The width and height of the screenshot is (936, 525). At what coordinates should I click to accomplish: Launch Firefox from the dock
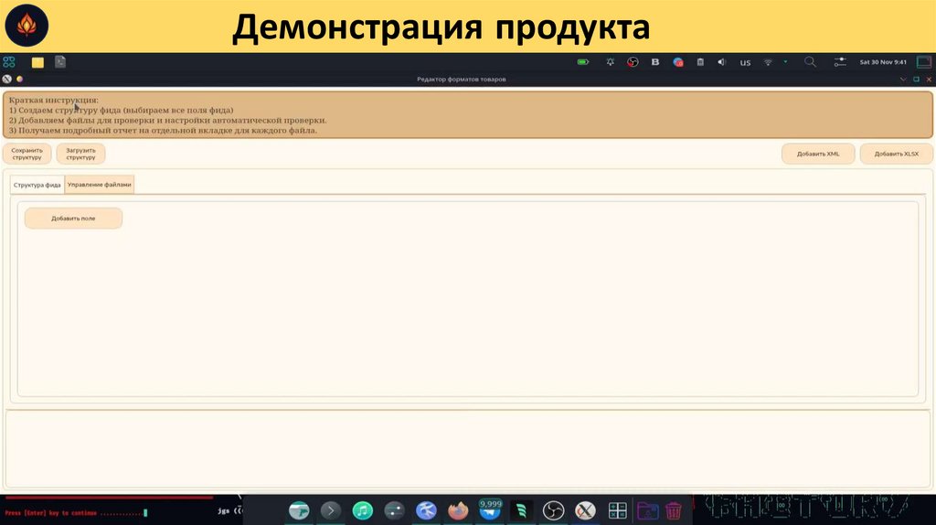click(458, 510)
